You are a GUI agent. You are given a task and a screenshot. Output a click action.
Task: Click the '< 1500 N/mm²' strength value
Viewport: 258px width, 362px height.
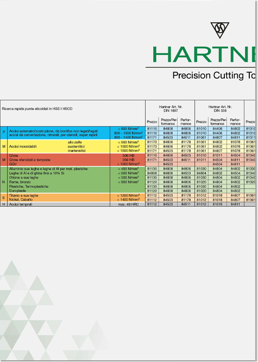click(x=128, y=150)
